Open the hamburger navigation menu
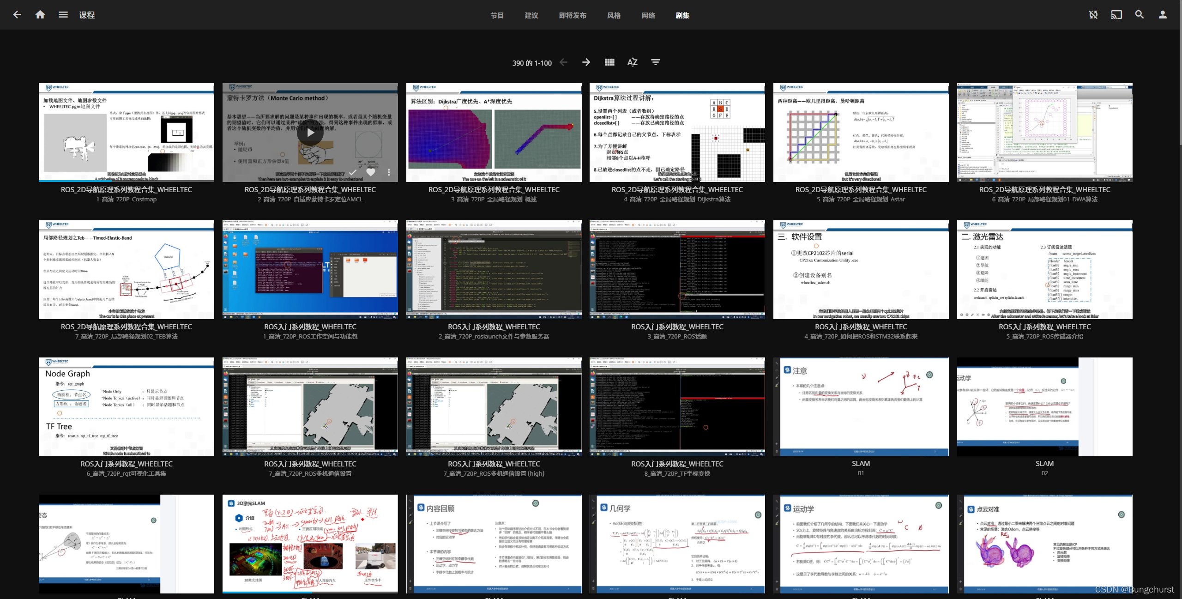The image size is (1182, 599). click(x=63, y=15)
